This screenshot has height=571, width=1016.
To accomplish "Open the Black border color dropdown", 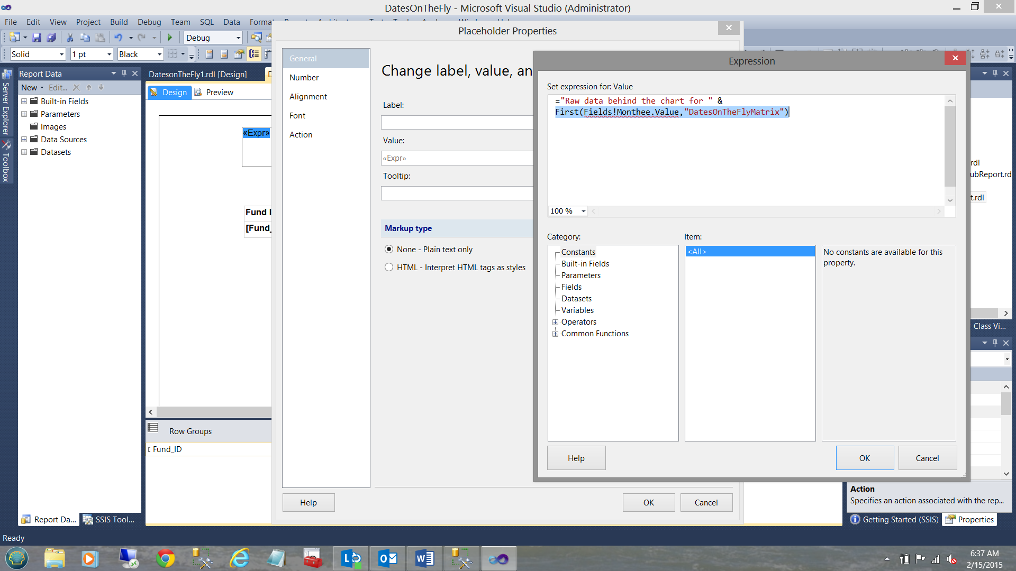I will point(159,54).
